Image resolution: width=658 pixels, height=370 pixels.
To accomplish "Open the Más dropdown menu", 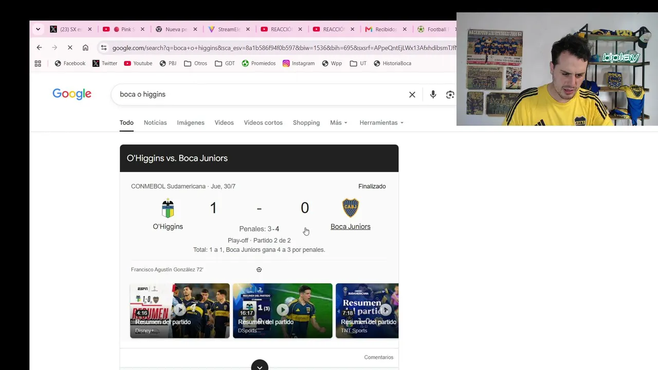I will pyautogui.click(x=339, y=123).
